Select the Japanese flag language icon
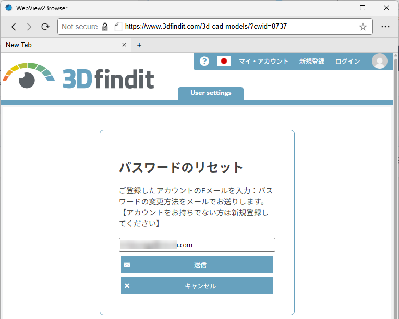Screen dimensions: 399x319 click(224, 61)
